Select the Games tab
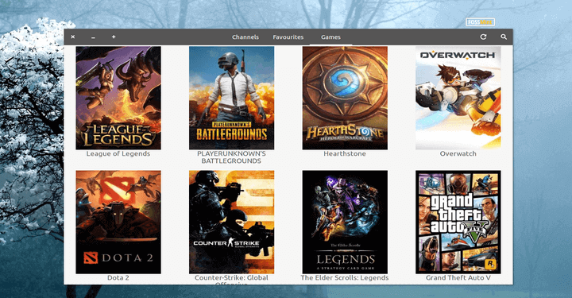 (330, 37)
